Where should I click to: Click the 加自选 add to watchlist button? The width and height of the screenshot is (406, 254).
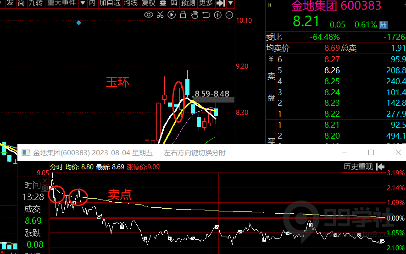tap(110, 3)
